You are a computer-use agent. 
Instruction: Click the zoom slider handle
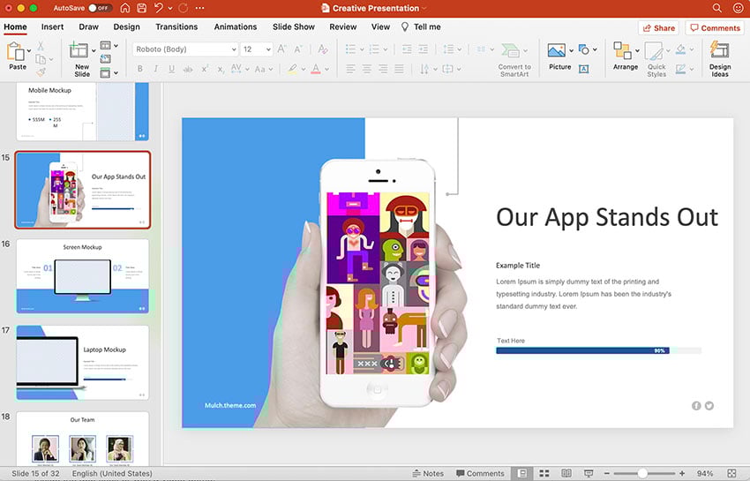pyautogui.click(x=642, y=474)
